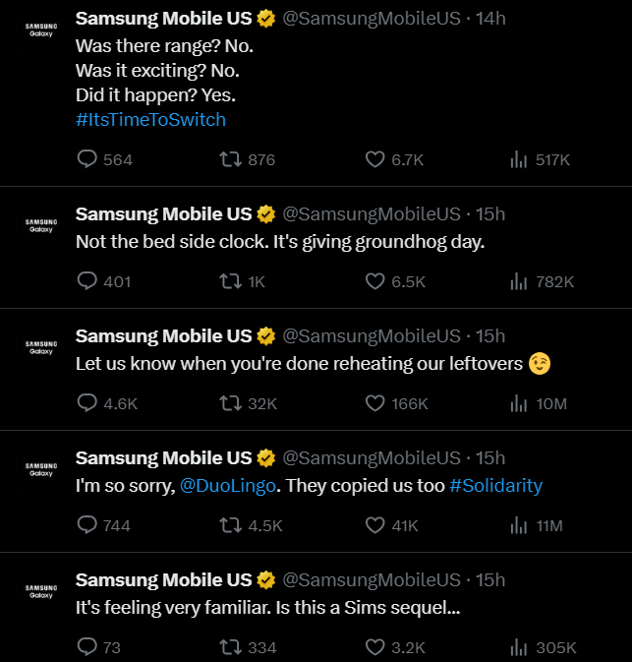The height and width of the screenshot is (662, 632).
Task: Like the tweet with 6.7K likes
Action: (x=375, y=159)
